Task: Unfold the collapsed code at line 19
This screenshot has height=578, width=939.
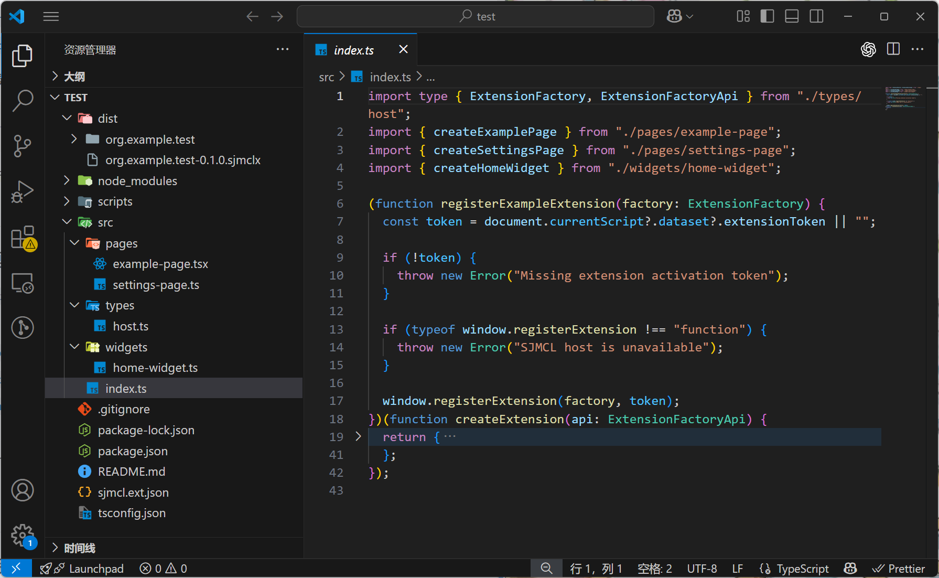Action: coord(358,436)
